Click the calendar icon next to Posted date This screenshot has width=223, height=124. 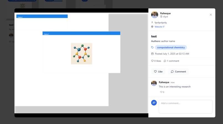point(152,54)
